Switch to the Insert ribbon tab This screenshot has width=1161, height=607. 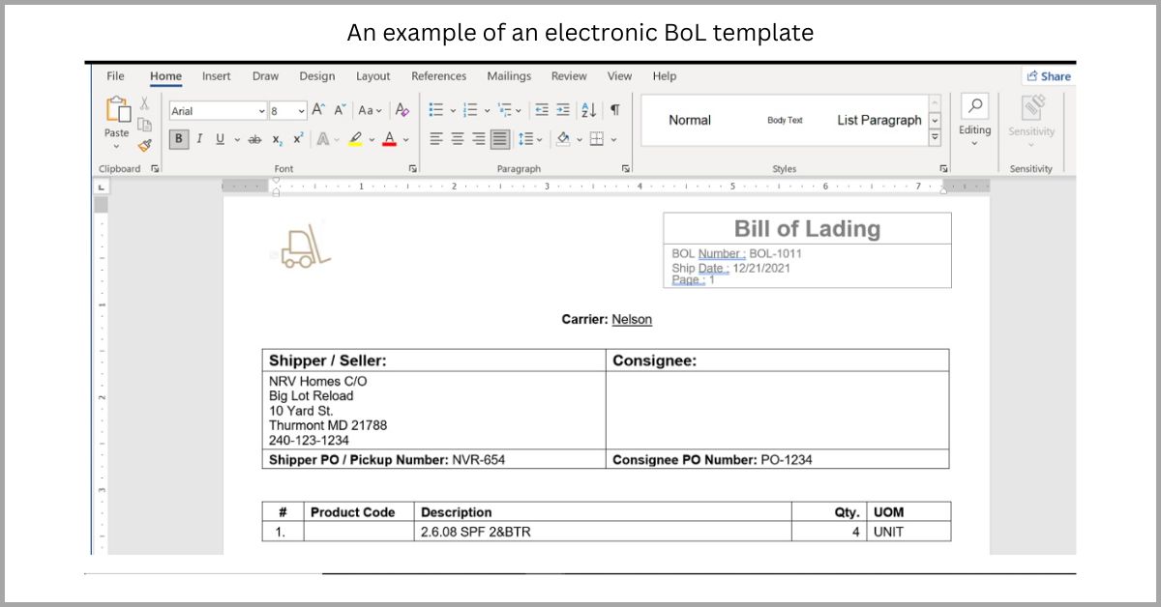click(x=216, y=76)
